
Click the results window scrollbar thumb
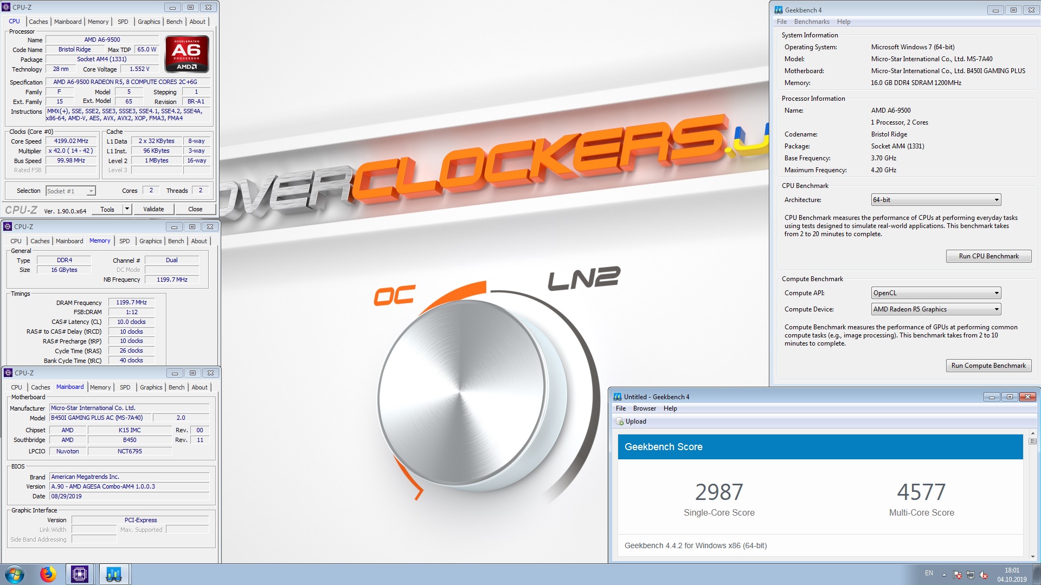(1033, 441)
